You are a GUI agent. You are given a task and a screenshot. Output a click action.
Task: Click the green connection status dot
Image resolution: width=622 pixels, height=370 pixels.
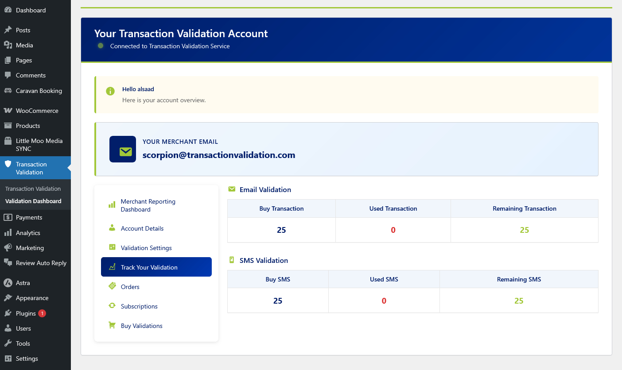tap(101, 46)
